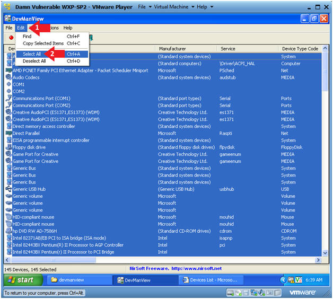Click the Intel AGP Controller row icon
Screen dimensions: 333x299
(9, 244)
